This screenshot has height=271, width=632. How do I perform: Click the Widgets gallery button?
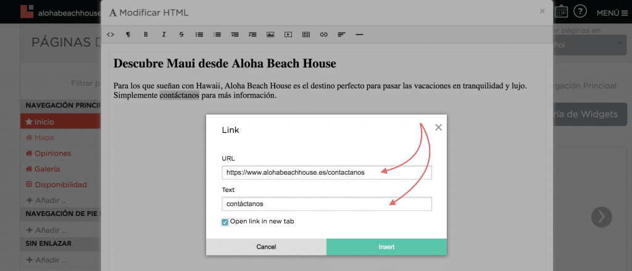pos(589,114)
